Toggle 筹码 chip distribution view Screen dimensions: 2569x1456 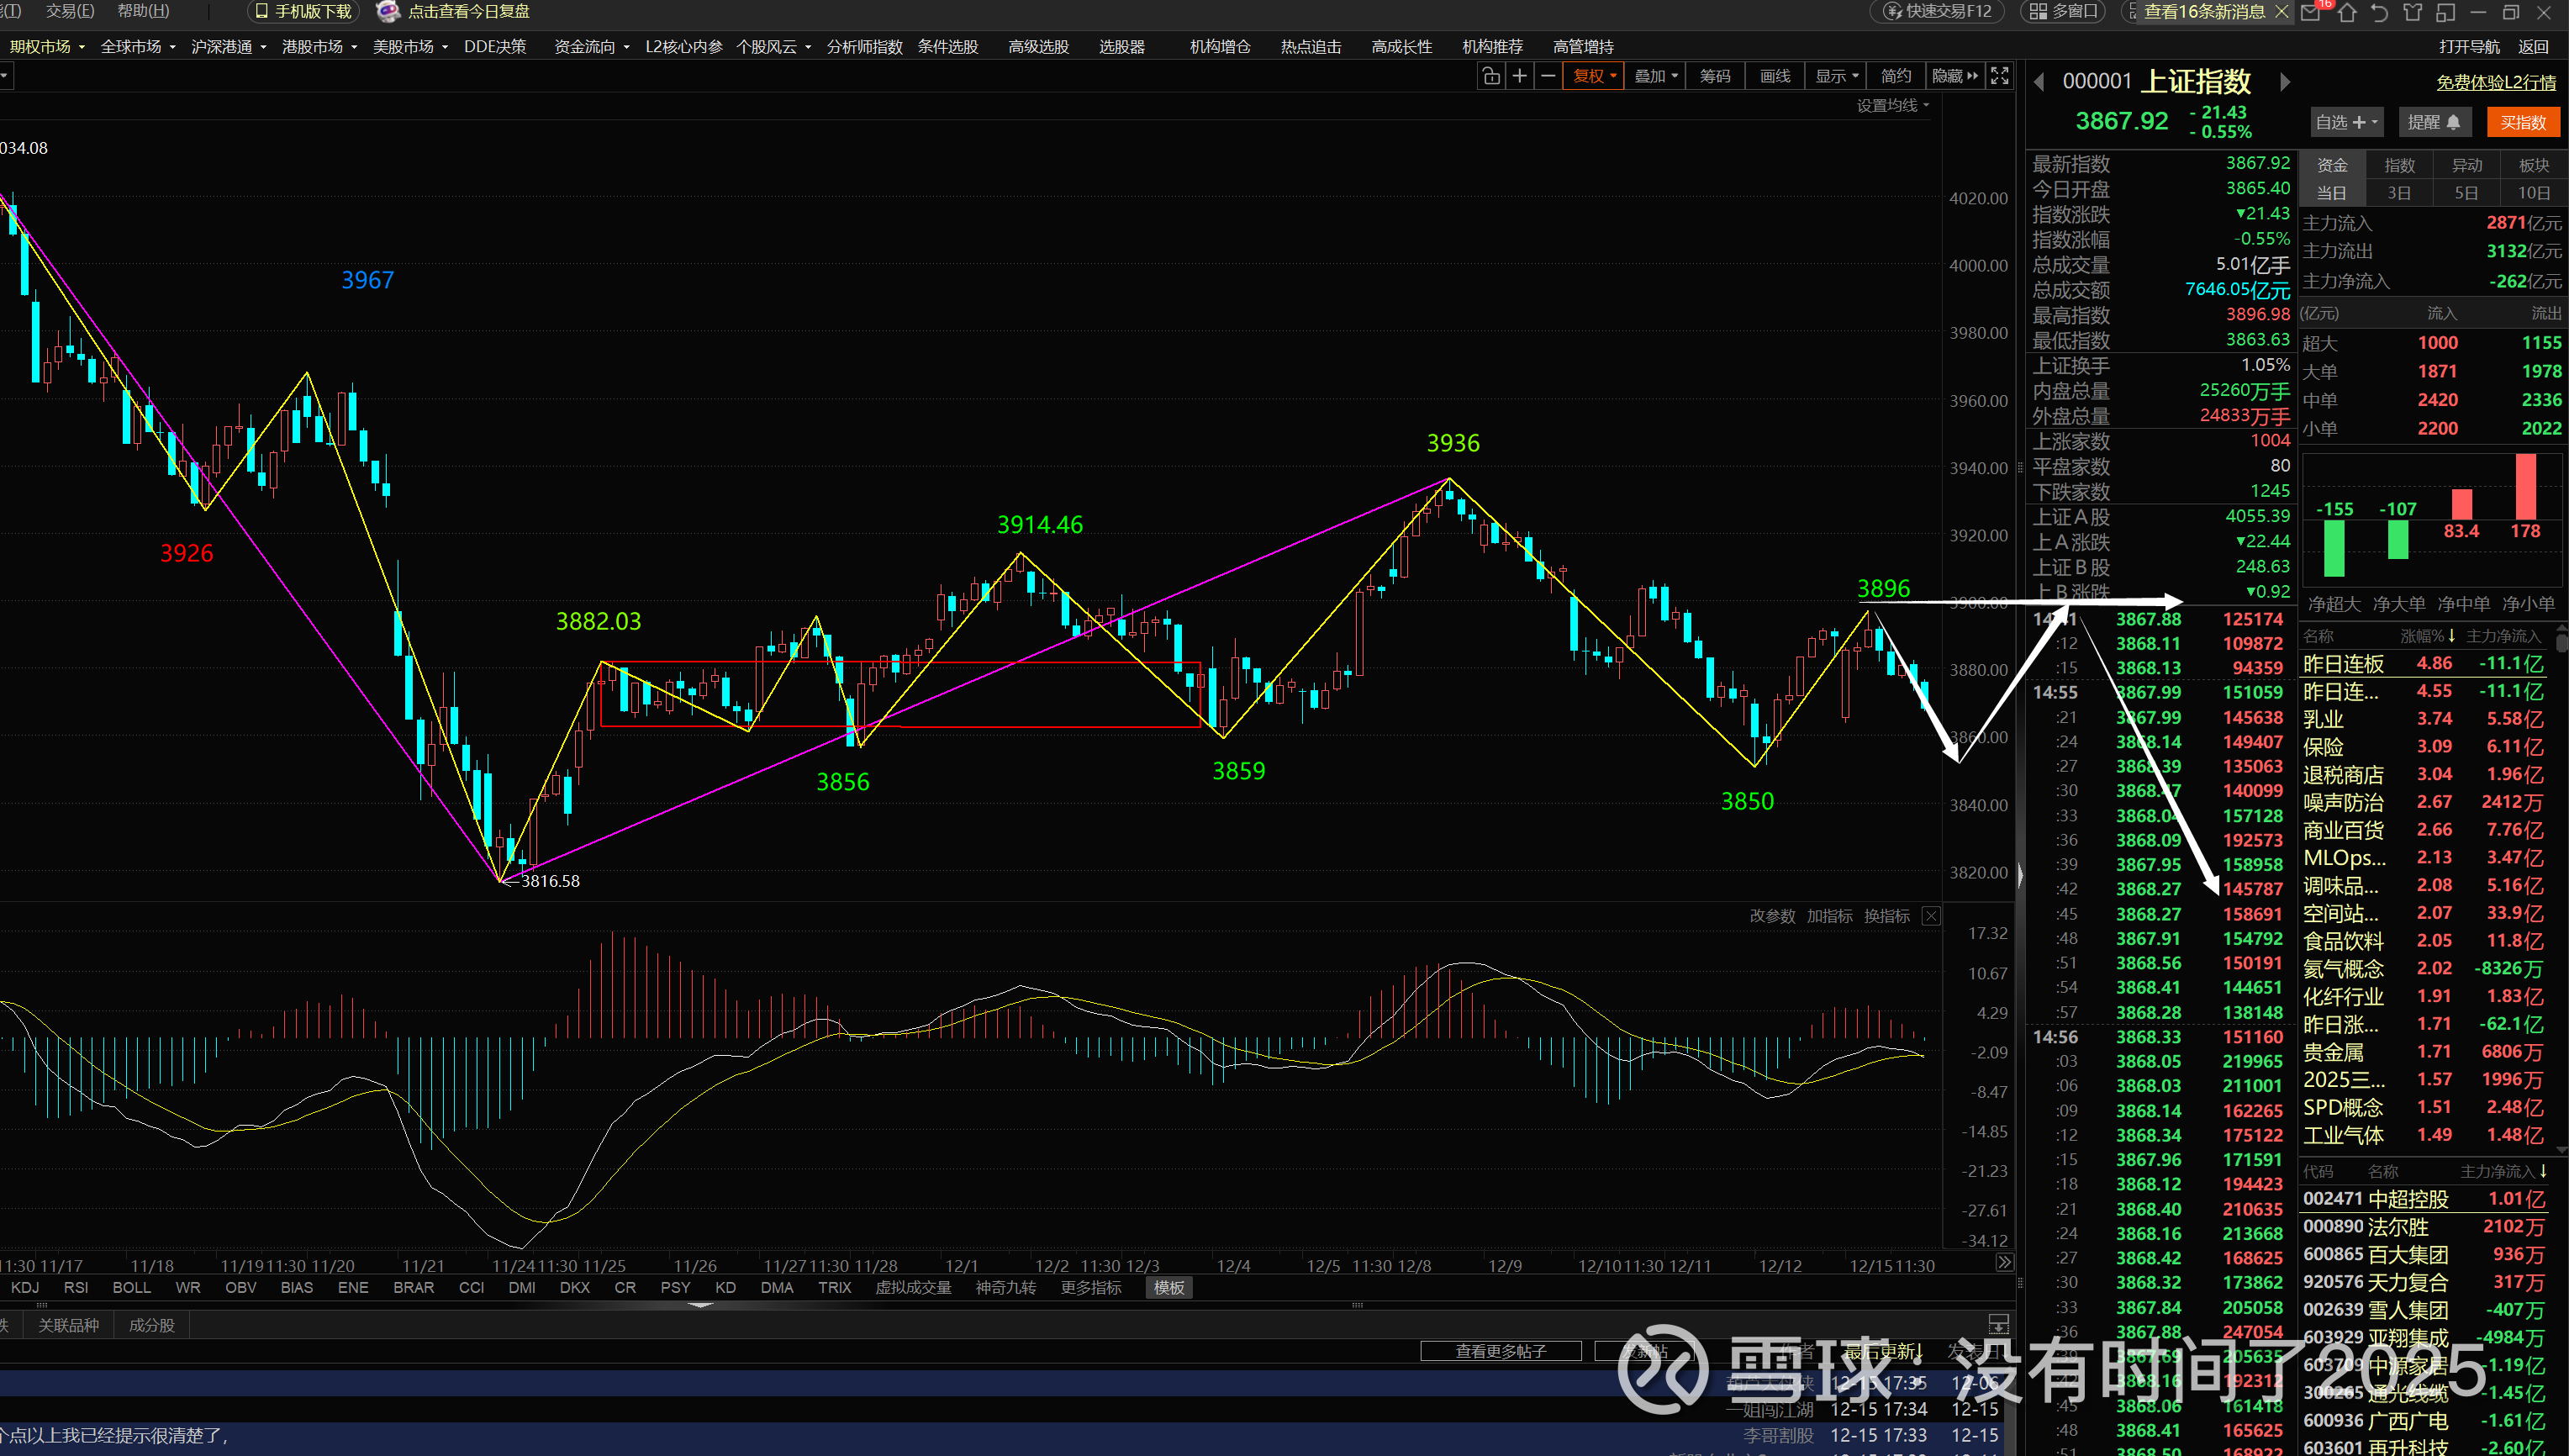point(1714,76)
